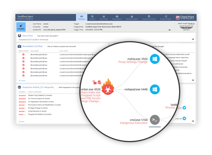Click Accessed [172.217.16.163] in chrome.exe
Image resolution: width=212 pixels, height=155 pixels.
[x=33, y=40]
